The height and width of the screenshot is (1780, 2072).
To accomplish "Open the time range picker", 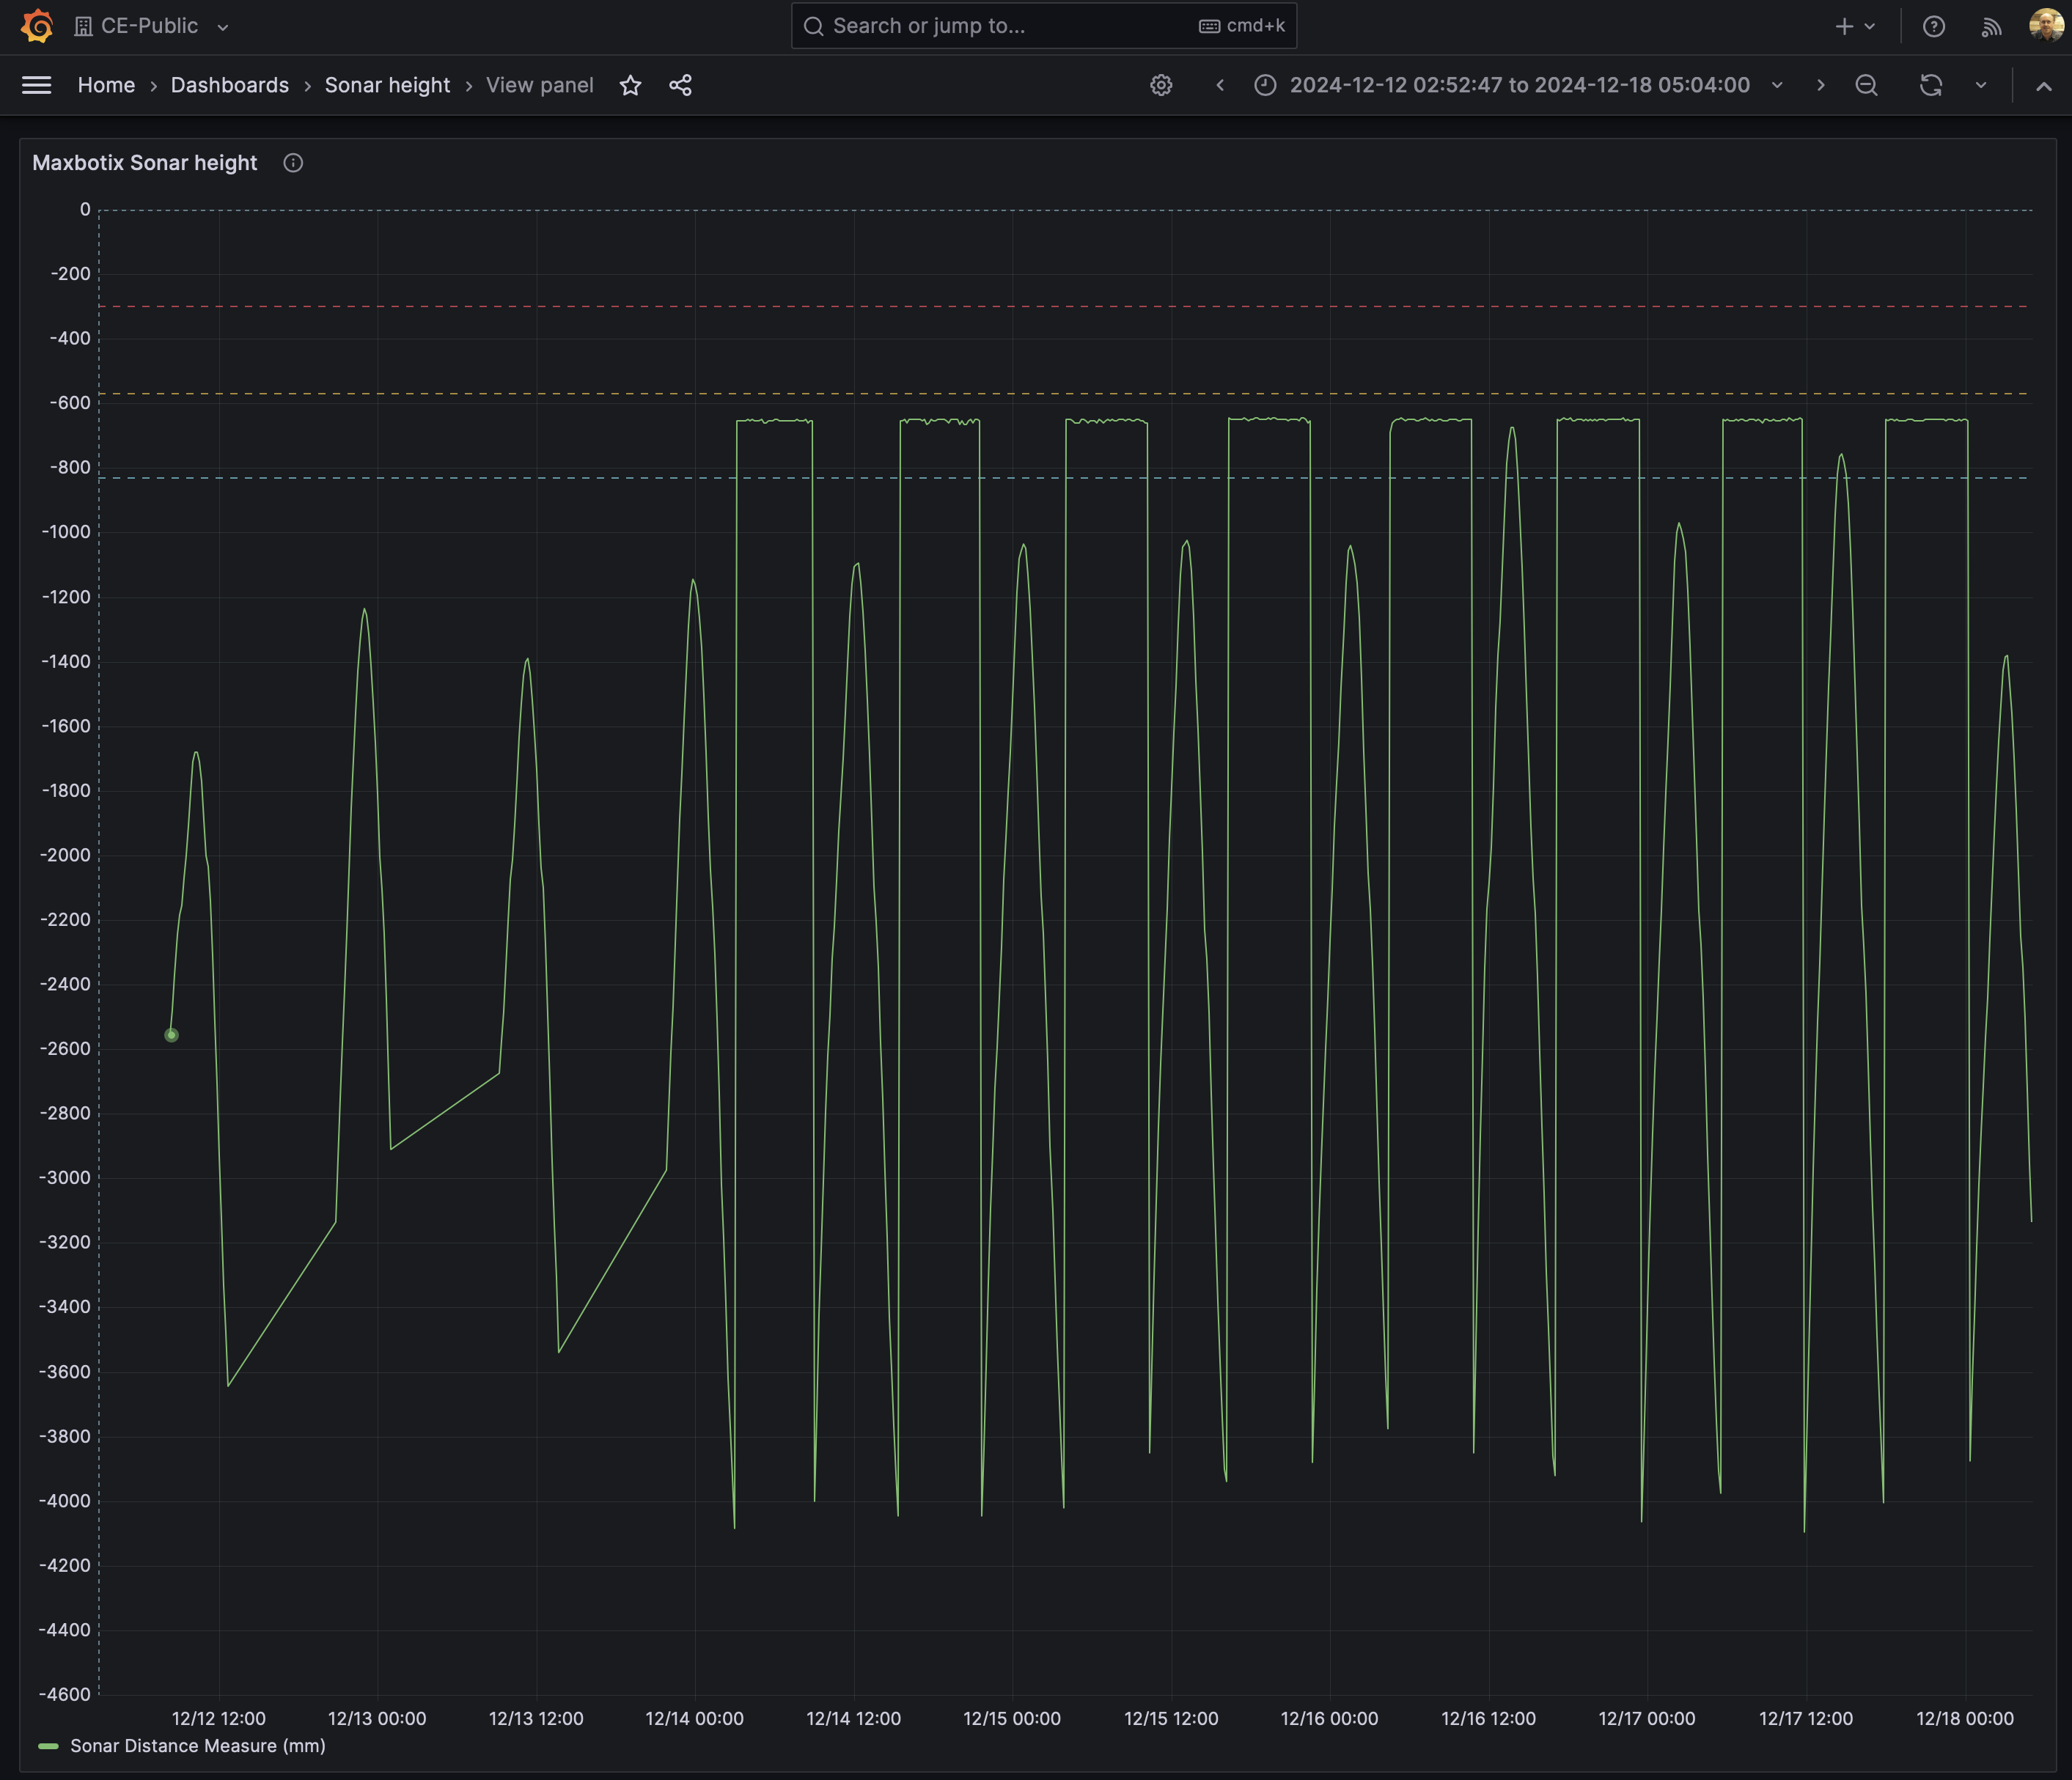I will coord(1518,85).
